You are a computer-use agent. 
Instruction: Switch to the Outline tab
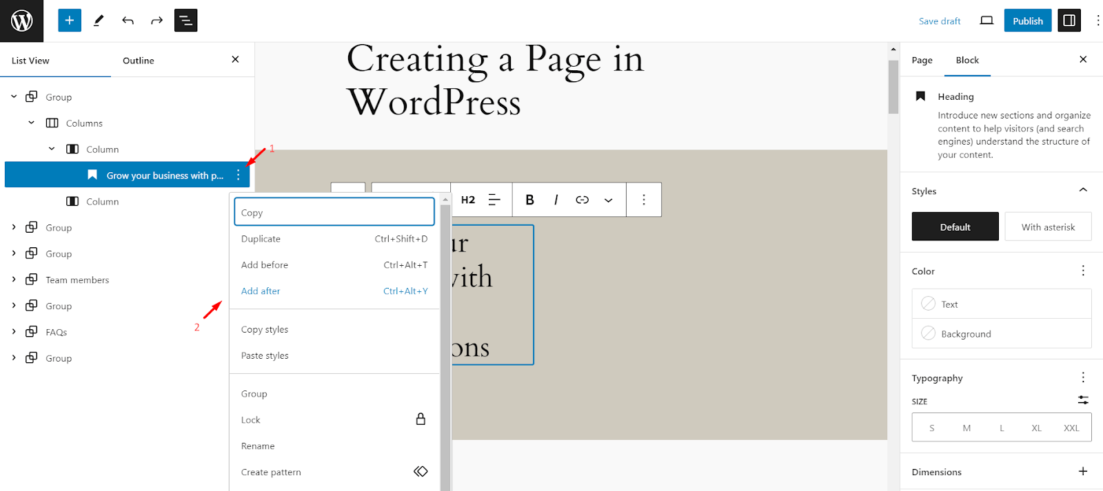tap(139, 61)
